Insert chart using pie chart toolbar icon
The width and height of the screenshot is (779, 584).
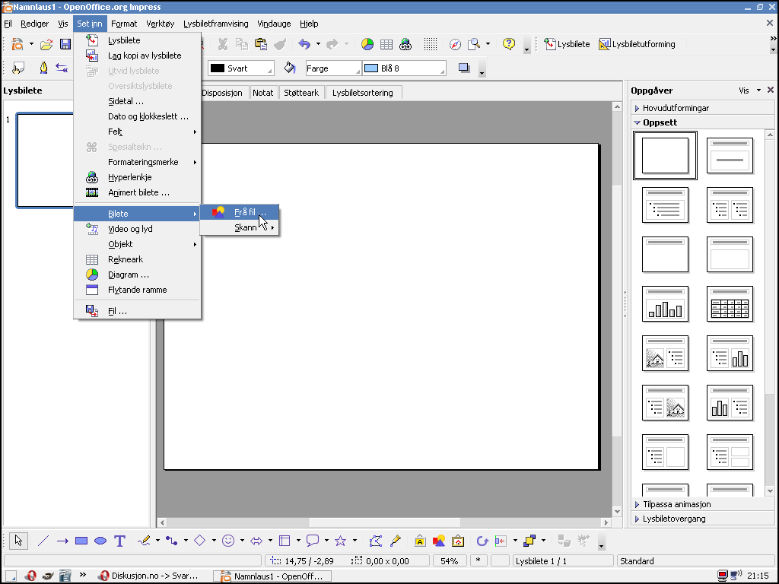tap(367, 44)
